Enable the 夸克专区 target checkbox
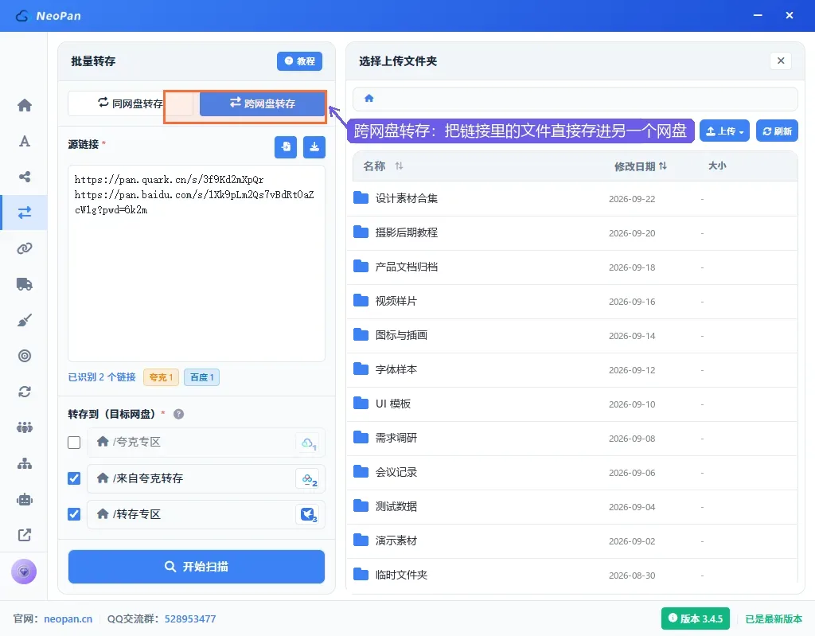The height and width of the screenshot is (636, 815). click(x=74, y=443)
